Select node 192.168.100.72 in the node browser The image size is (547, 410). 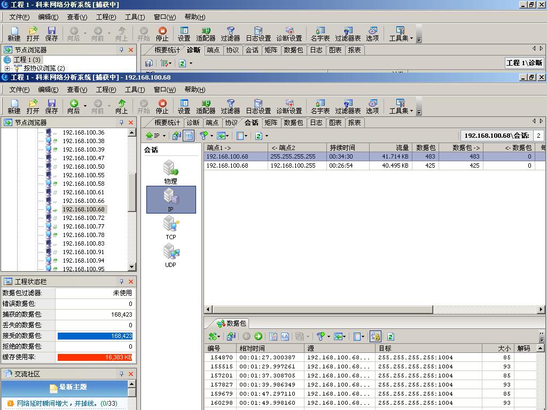[x=83, y=218]
